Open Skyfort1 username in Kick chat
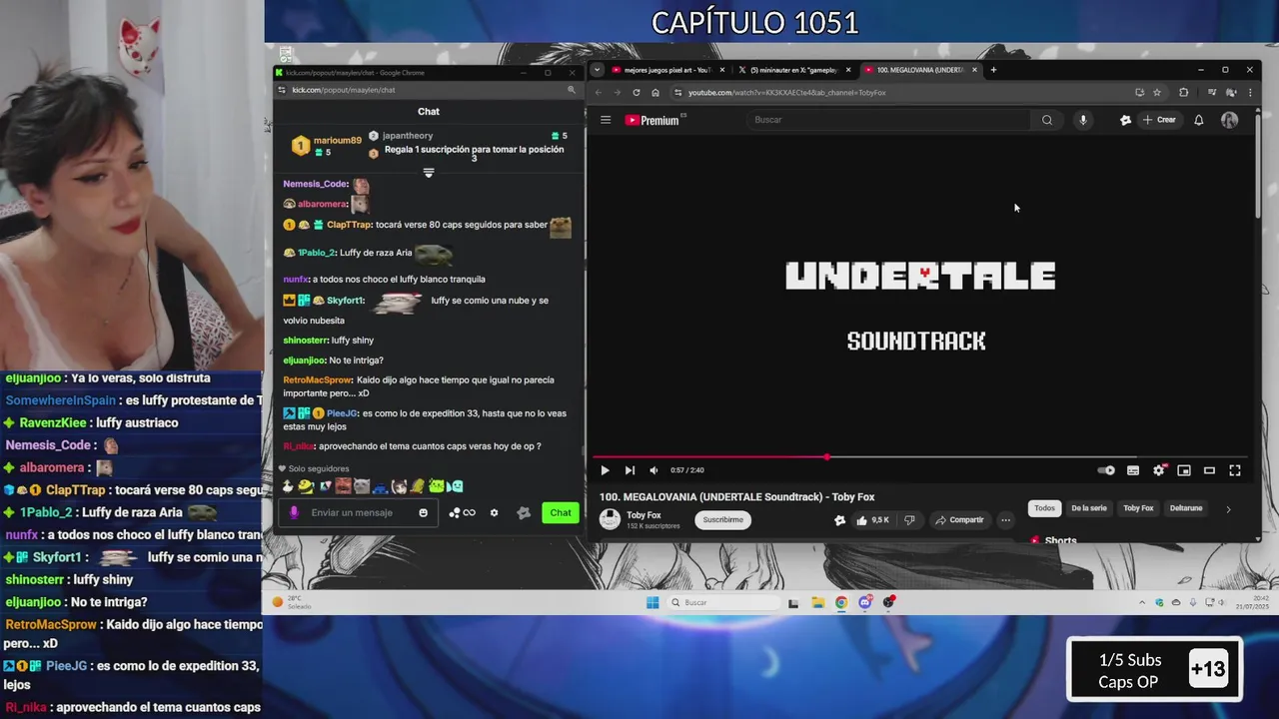Screen dimensions: 1279x719 click(x=346, y=301)
